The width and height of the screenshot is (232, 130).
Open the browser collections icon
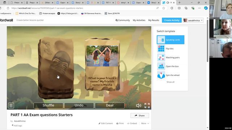186,8
